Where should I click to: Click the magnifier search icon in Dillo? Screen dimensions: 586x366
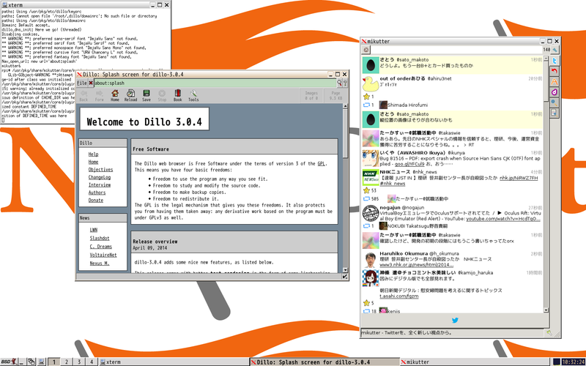point(339,83)
